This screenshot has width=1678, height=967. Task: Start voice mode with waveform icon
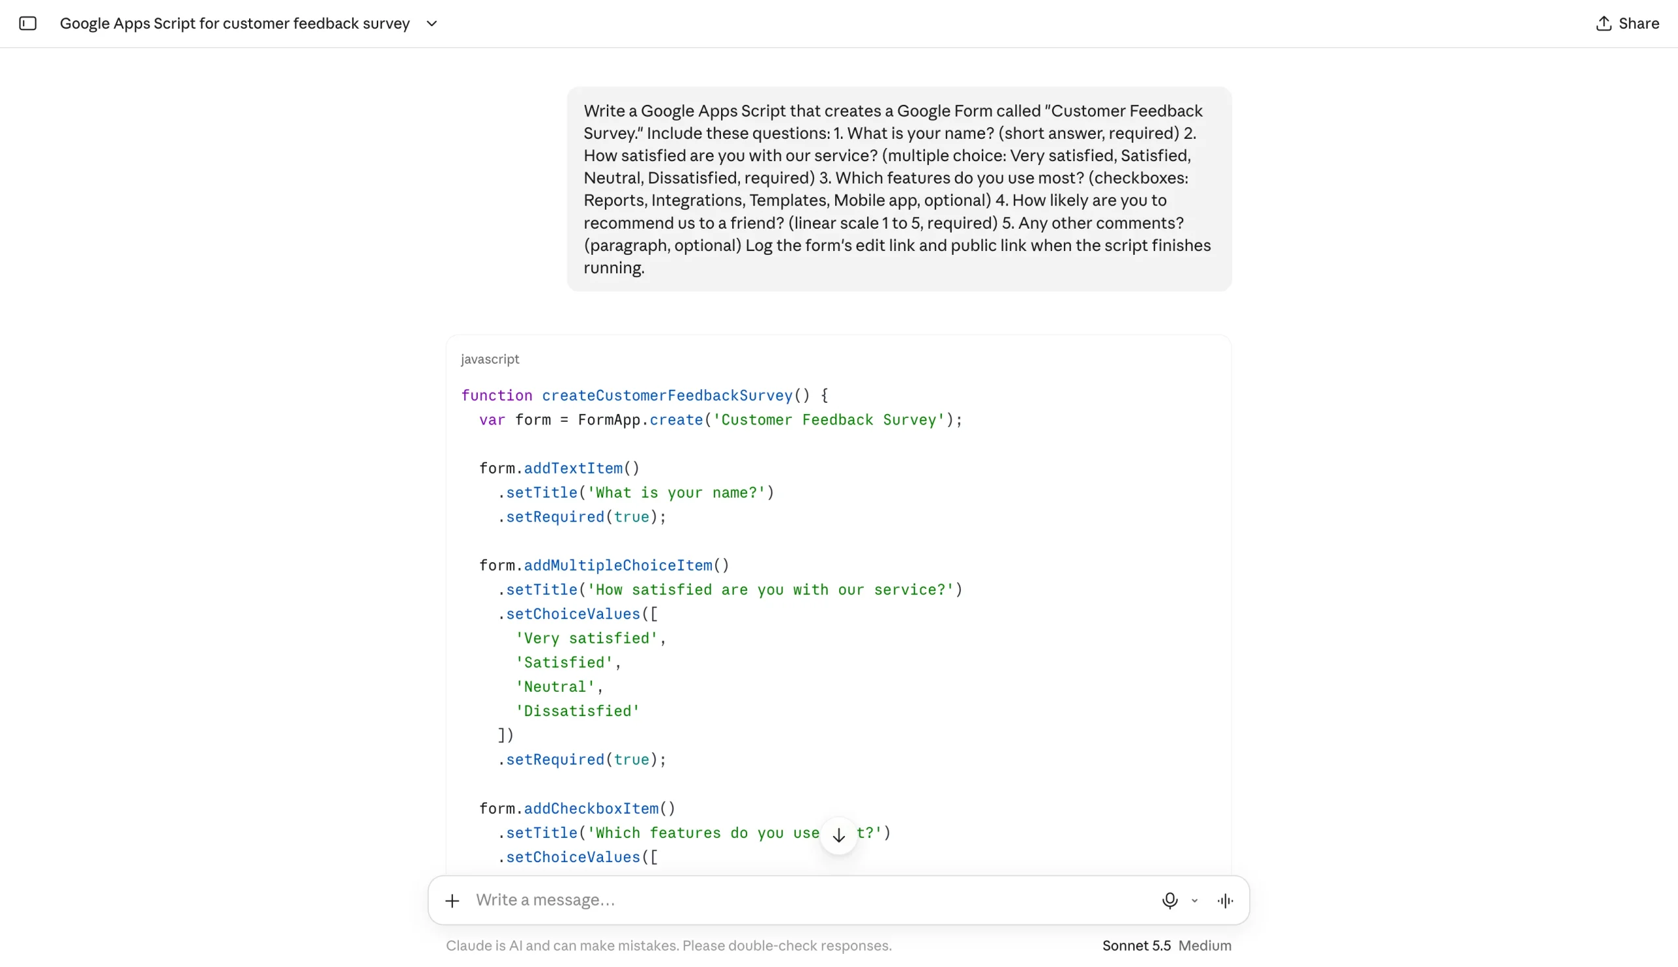tap(1226, 901)
